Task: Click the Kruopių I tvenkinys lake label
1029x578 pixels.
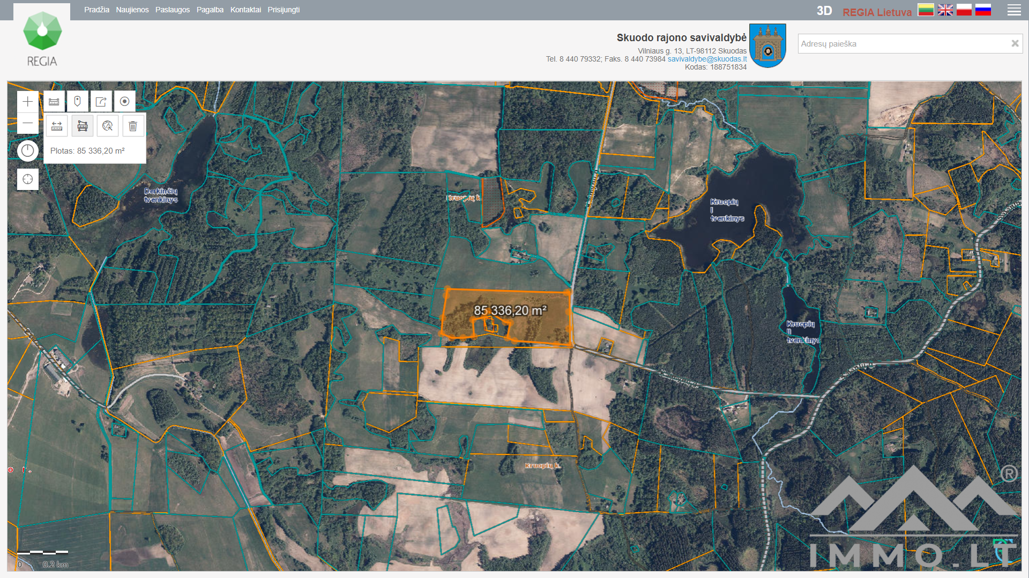Action: coord(727,210)
